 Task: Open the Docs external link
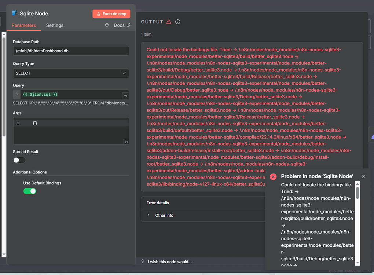(x=119, y=25)
